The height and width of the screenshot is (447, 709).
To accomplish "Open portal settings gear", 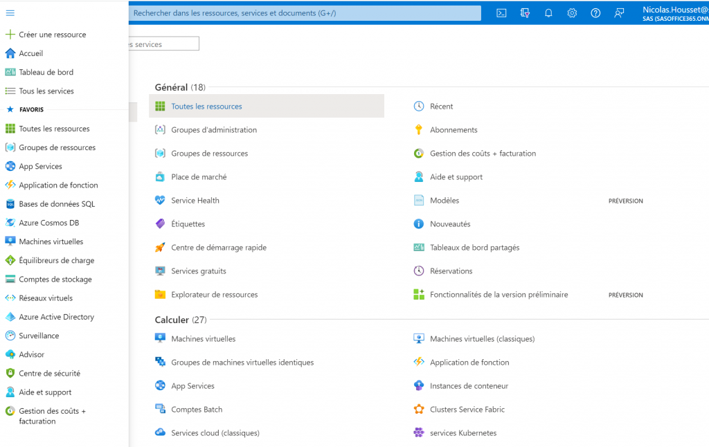I will tap(572, 13).
